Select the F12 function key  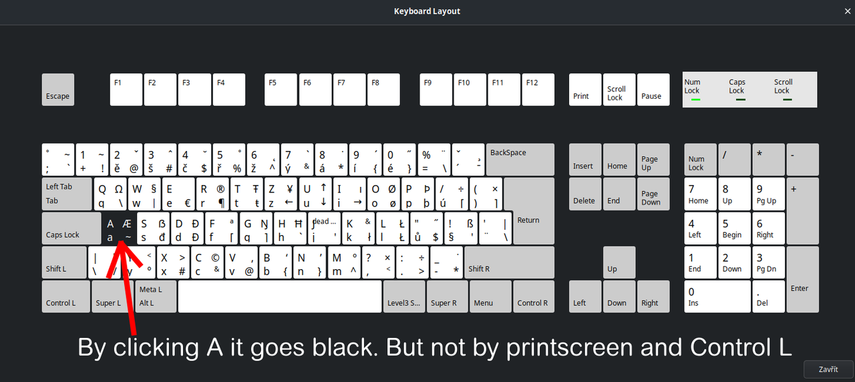538,89
